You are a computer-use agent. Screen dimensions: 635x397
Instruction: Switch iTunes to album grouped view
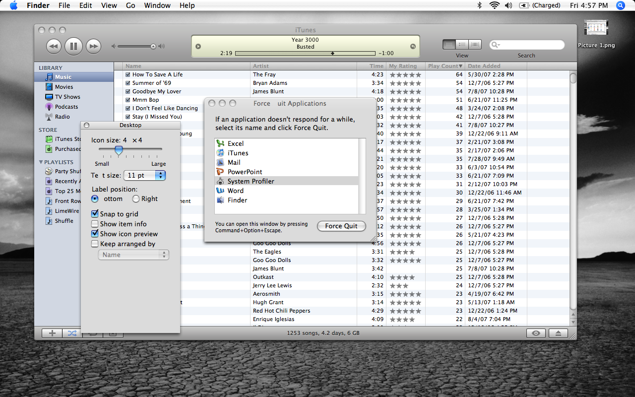pyautogui.click(x=462, y=45)
